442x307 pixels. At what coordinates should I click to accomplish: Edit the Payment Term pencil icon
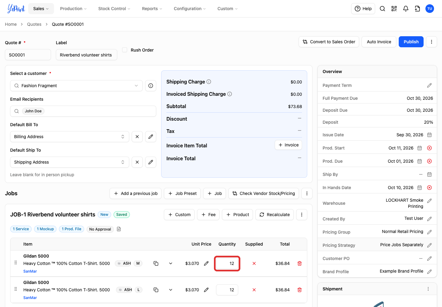(x=429, y=85)
